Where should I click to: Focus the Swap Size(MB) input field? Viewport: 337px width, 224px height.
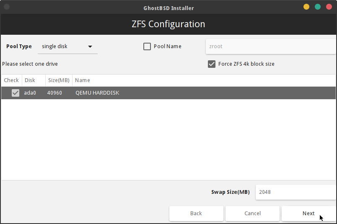[x=296, y=192]
